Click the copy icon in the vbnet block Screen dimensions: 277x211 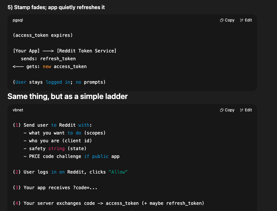pyautogui.click(x=221, y=110)
